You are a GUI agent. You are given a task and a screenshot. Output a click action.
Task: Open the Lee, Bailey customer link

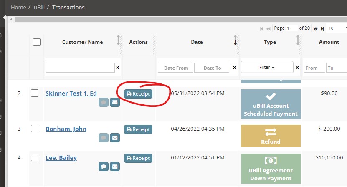[x=61, y=158]
